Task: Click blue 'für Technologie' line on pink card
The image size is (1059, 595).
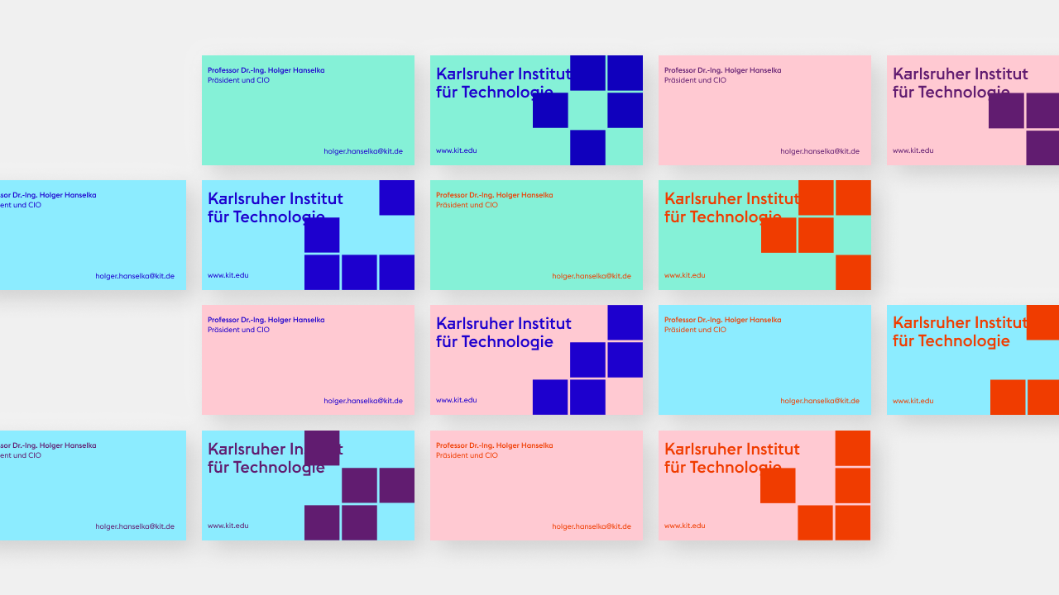Action: [x=495, y=342]
